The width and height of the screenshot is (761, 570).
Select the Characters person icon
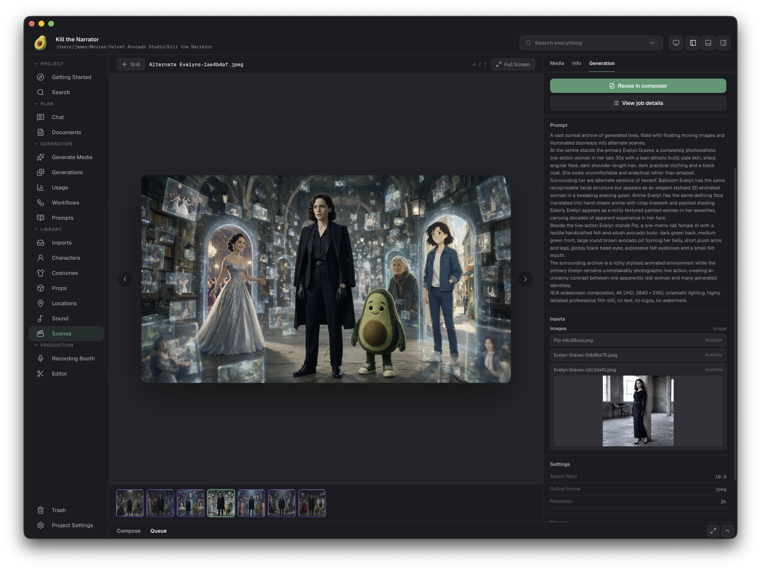pos(41,258)
